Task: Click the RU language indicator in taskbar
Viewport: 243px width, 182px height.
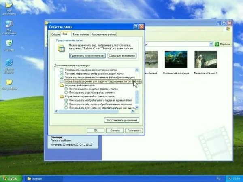Action: tap(218, 178)
